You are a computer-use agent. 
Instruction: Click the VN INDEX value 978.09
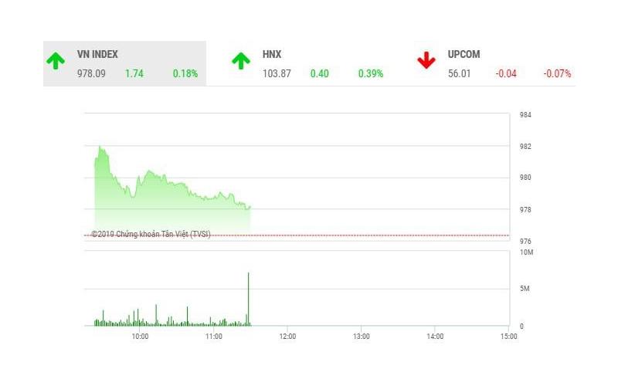coord(91,74)
